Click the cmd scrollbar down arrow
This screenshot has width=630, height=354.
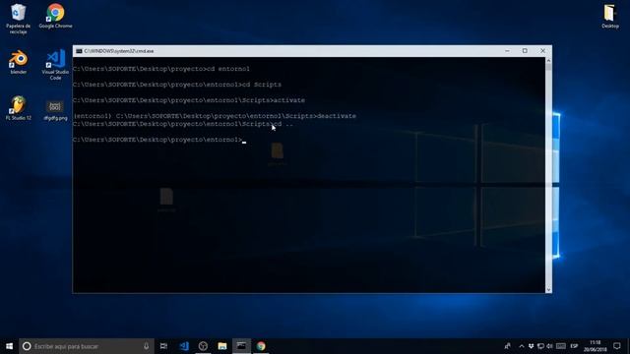[x=548, y=289]
